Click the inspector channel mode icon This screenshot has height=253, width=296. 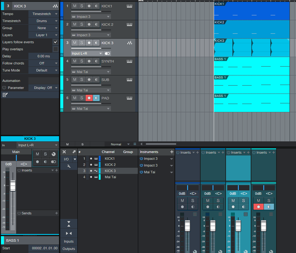[54, 154]
